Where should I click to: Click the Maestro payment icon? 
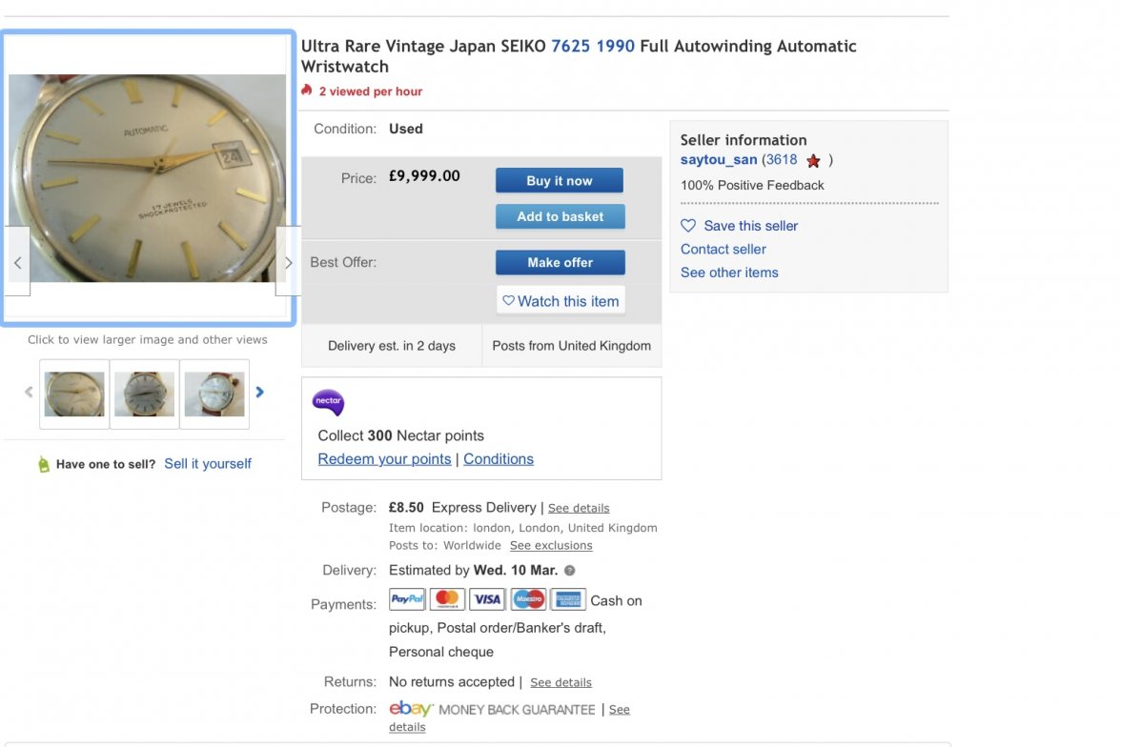(x=528, y=599)
